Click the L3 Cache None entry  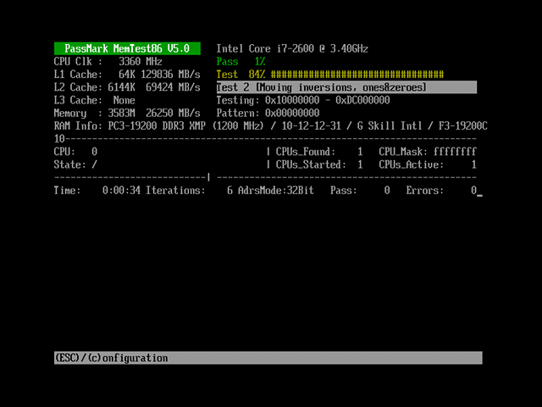[x=94, y=100]
